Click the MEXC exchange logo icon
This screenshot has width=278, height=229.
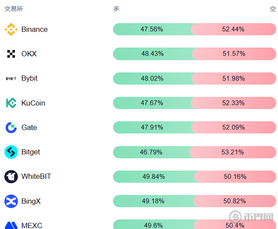(x=11, y=225)
